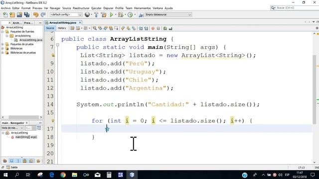319x179 pixels.
Task: Toggle the Navigator bottom filter icon after Non-Public
Action: tap(31, 161)
